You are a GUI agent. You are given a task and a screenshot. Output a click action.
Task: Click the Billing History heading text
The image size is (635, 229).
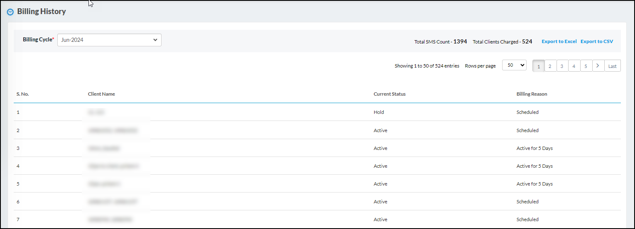click(x=41, y=12)
